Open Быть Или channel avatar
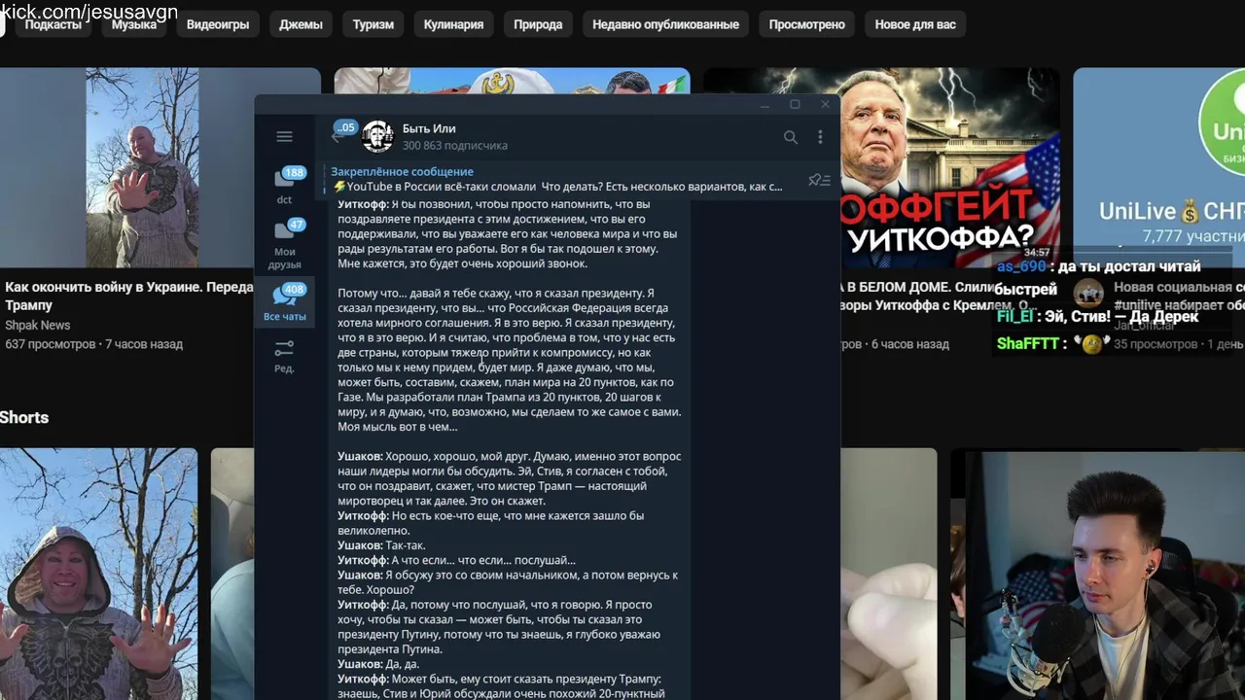This screenshot has width=1245, height=700. pyautogui.click(x=377, y=137)
